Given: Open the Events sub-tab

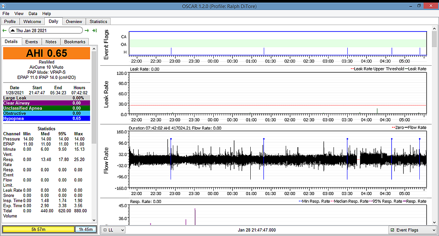Looking at the screenshot, I should pyautogui.click(x=31, y=42).
